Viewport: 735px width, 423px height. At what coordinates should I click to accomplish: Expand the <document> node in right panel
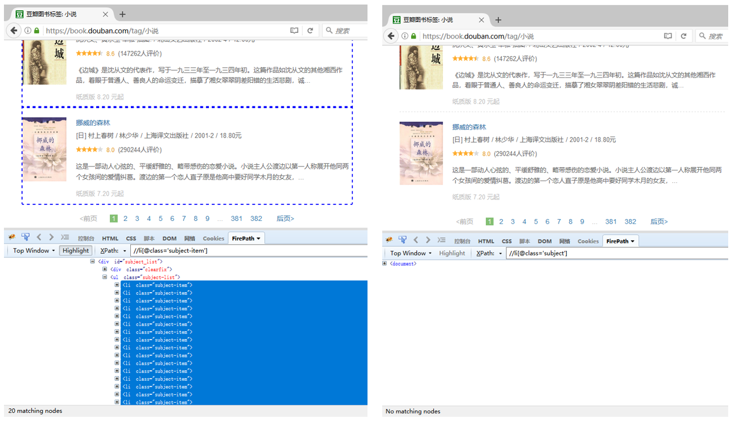[384, 263]
